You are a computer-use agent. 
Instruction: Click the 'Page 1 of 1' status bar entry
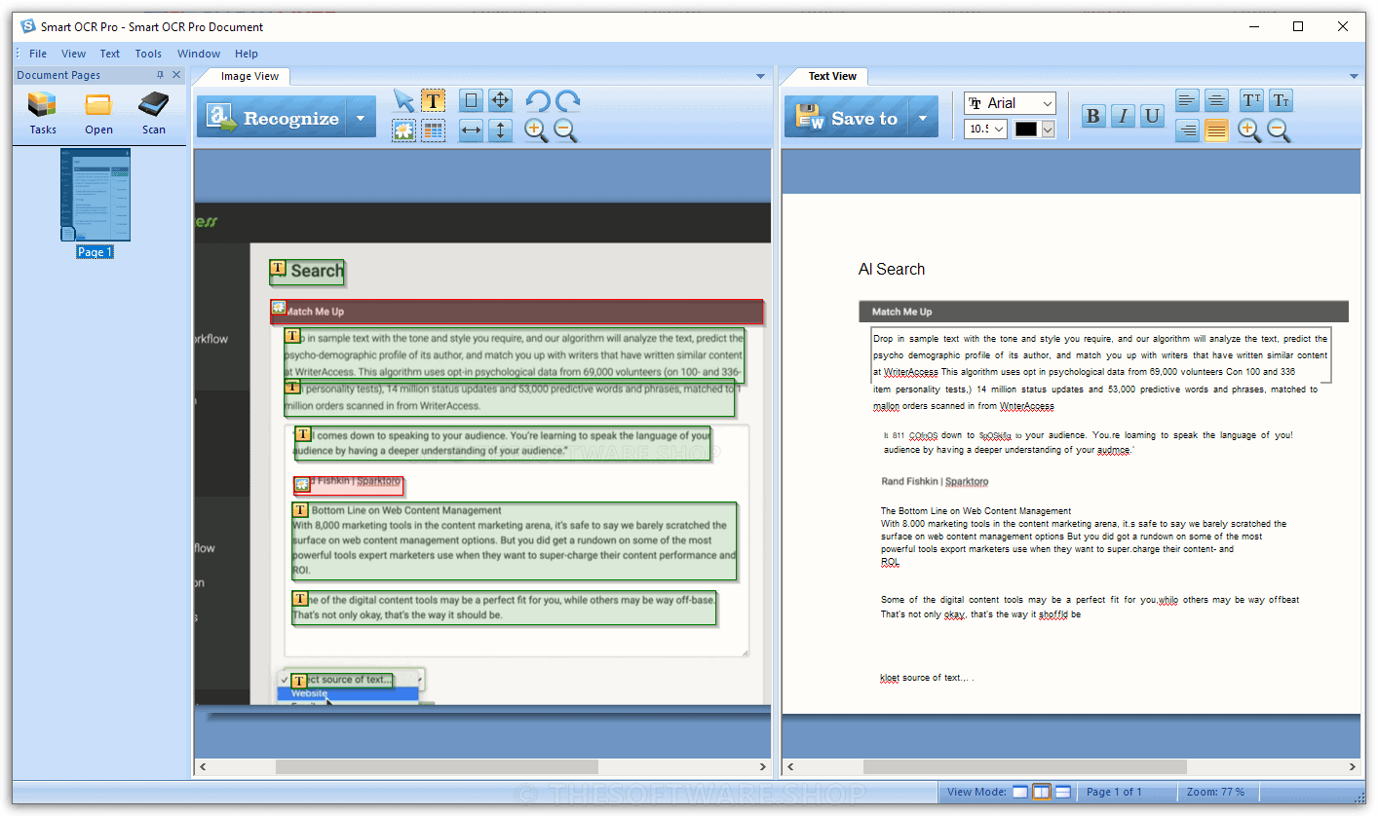click(x=1114, y=792)
